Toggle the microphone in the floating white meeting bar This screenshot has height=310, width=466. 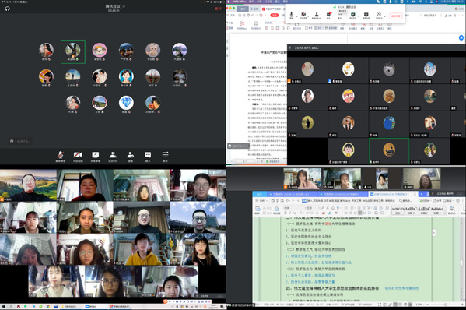(x=291, y=15)
